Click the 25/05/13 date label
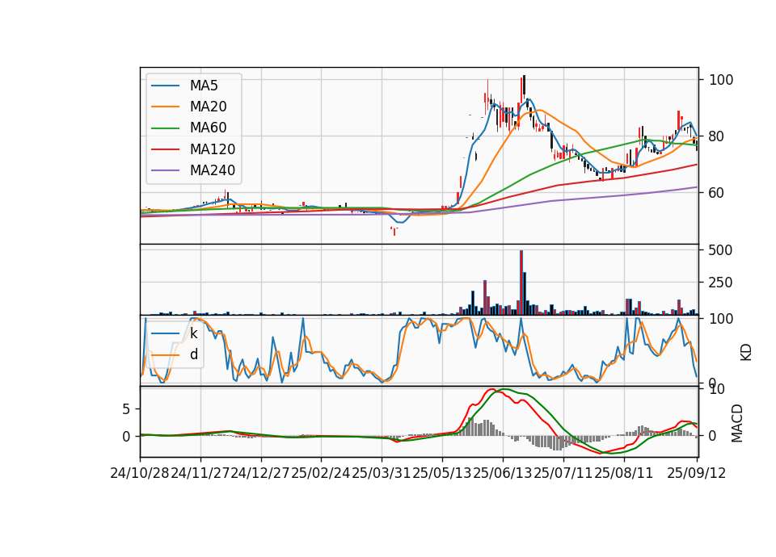This screenshot has height=557, width=776. click(442, 473)
